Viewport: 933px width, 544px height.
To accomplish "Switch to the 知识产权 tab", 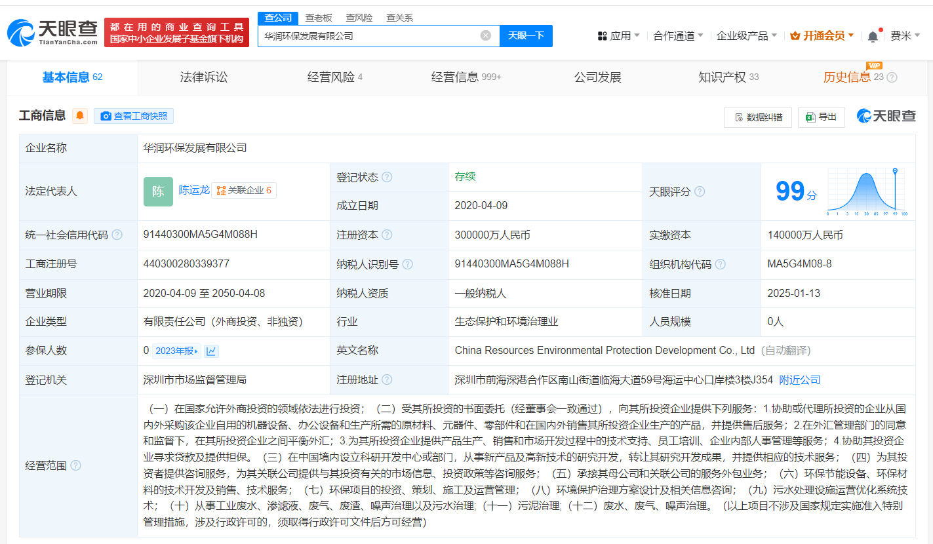I will 728,77.
